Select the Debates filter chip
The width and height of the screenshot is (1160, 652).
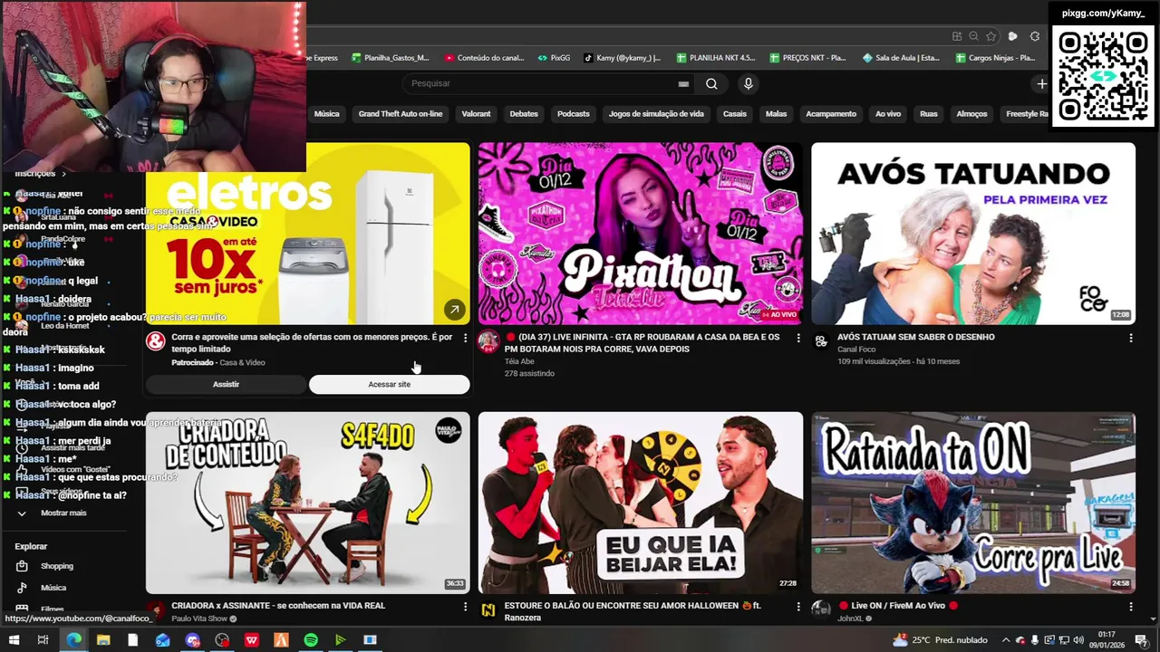coord(524,114)
